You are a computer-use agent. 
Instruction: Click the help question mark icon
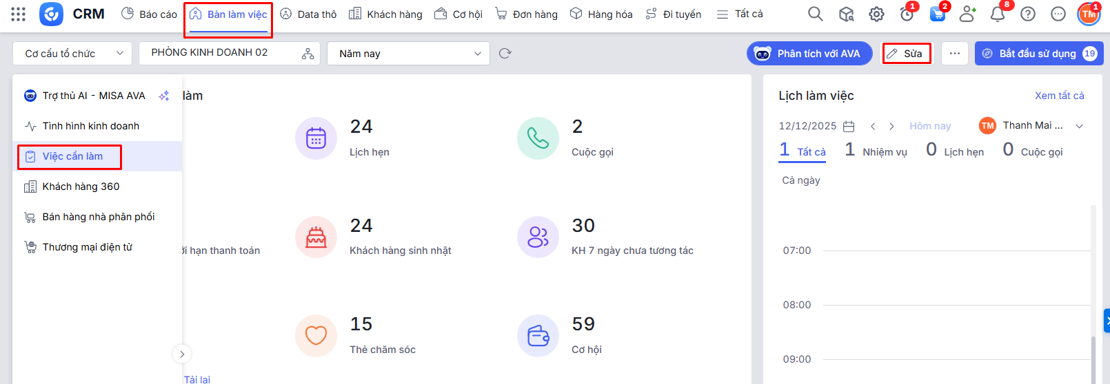pos(1027,14)
